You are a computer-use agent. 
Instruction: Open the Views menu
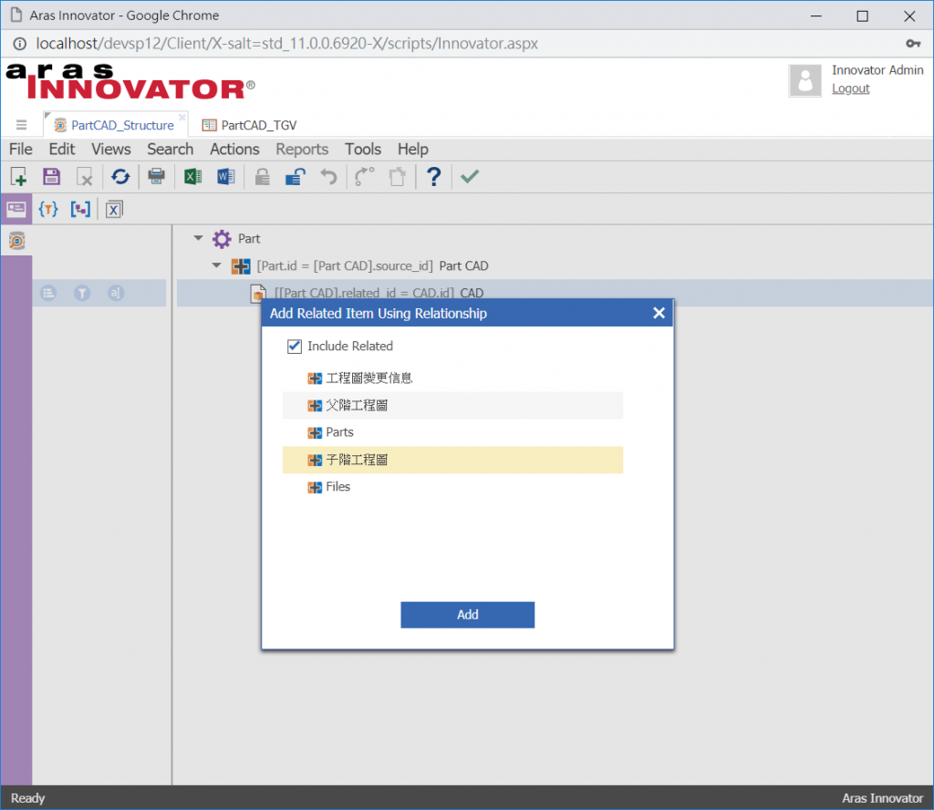[110, 149]
